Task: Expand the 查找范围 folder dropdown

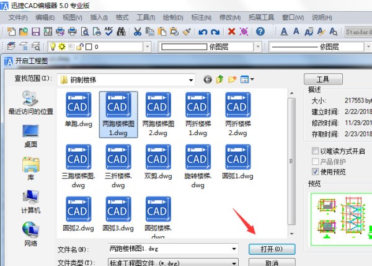Action: pos(191,80)
